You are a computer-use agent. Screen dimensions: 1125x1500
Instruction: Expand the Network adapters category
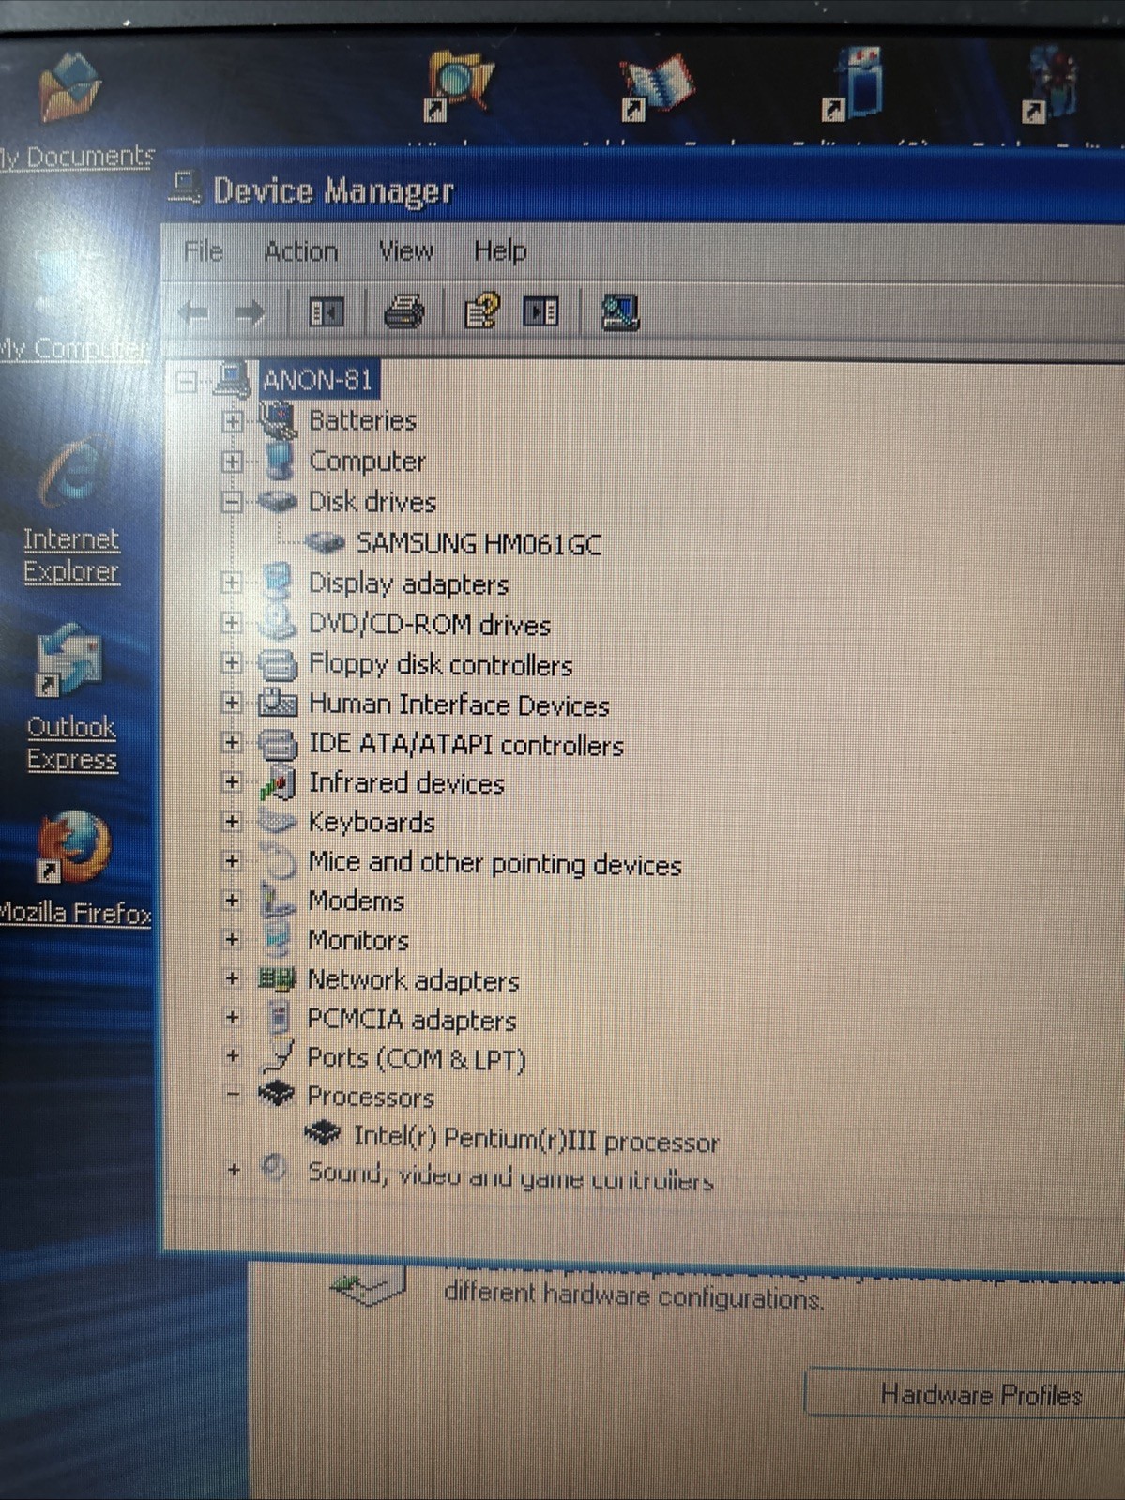(x=232, y=978)
